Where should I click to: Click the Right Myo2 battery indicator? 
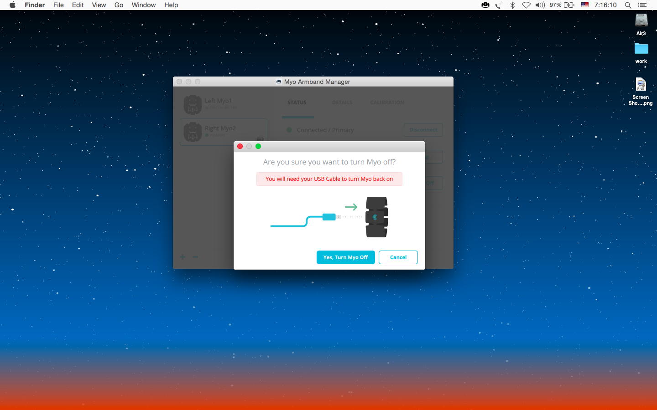260,139
